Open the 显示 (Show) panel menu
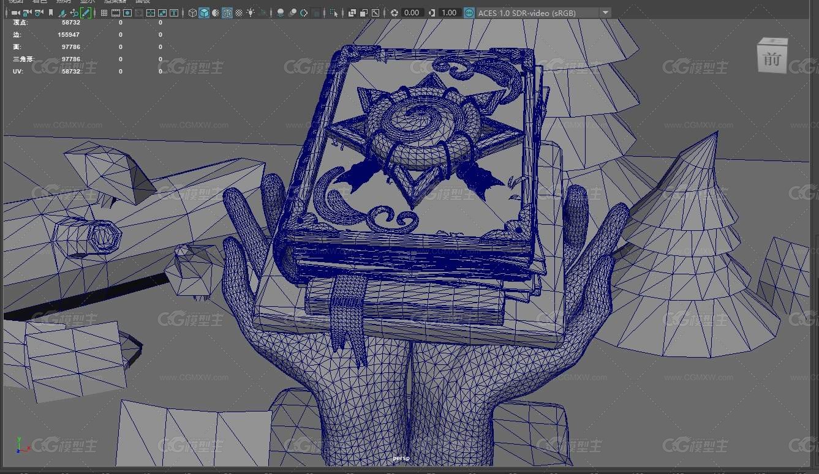Screen dimensions: 819x474 point(88,2)
